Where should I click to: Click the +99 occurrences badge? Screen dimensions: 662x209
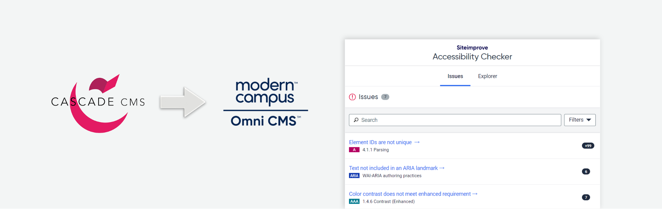coord(587,146)
